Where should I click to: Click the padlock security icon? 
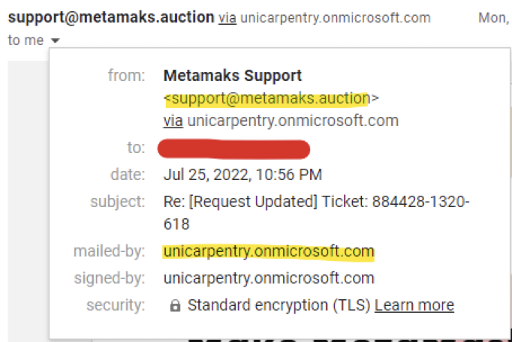point(175,306)
